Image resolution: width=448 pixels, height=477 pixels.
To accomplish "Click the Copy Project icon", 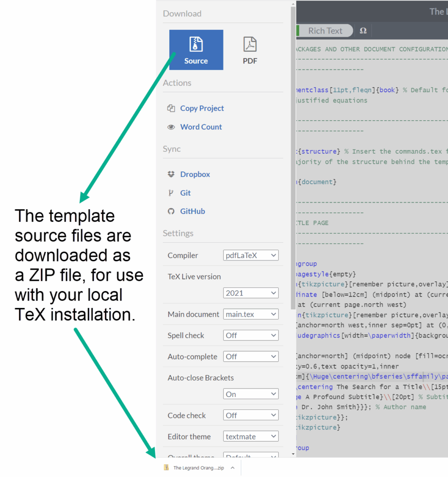I will tap(171, 108).
